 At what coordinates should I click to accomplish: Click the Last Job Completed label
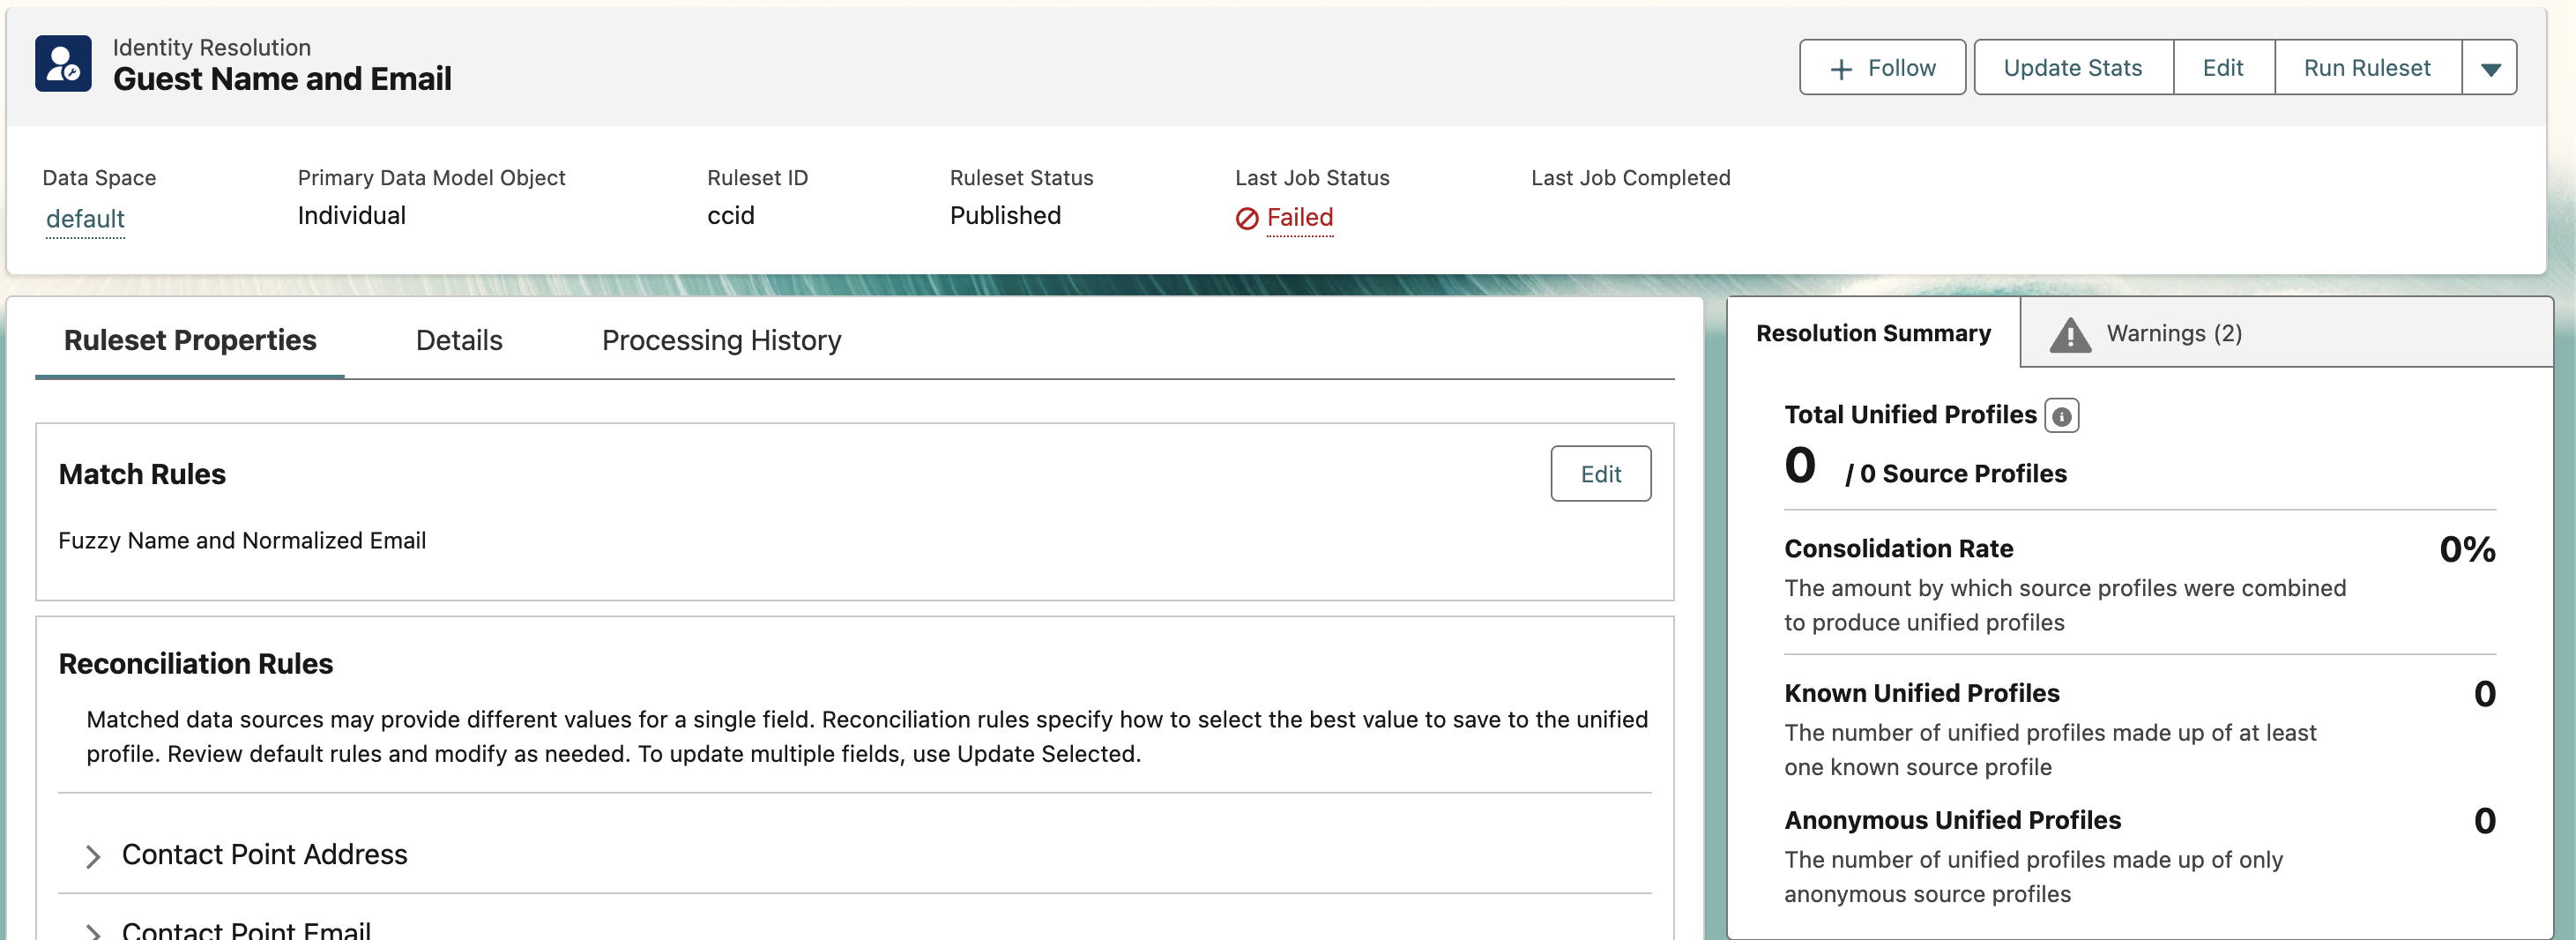click(x=1629, y=178)
